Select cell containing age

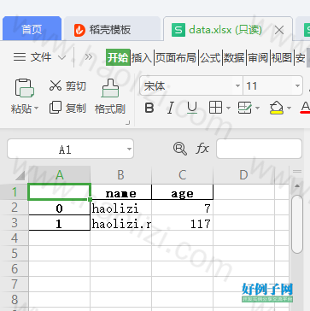point(182,192)
